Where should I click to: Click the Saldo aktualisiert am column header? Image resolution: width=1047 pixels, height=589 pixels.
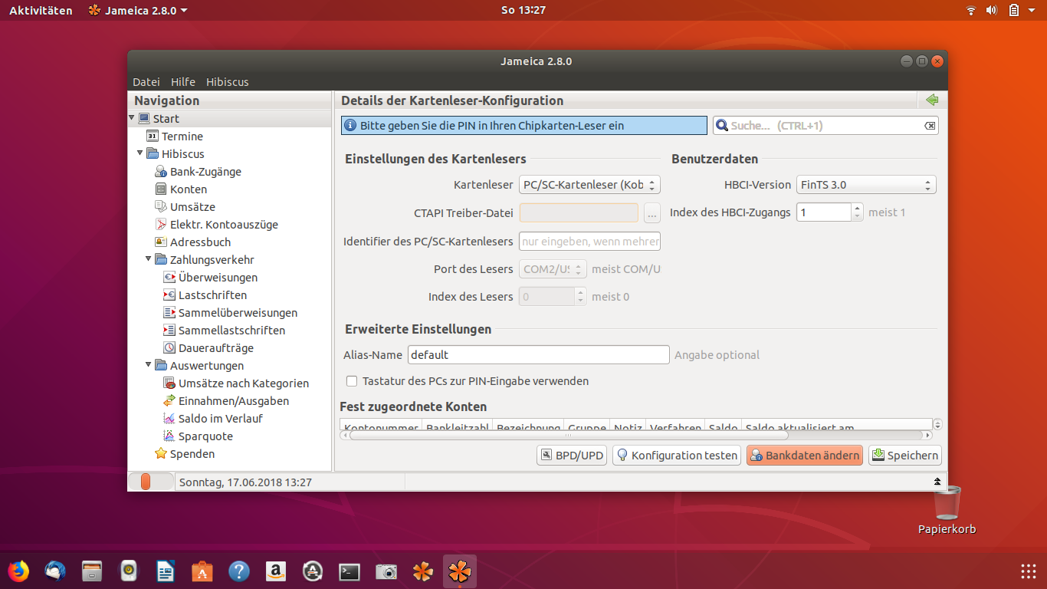click(x=836, y=425)
